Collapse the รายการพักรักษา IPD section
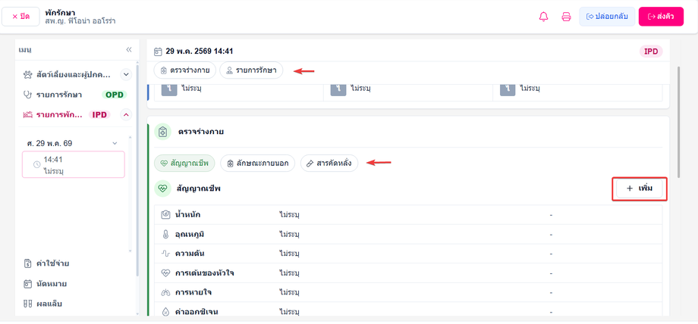 126,114
